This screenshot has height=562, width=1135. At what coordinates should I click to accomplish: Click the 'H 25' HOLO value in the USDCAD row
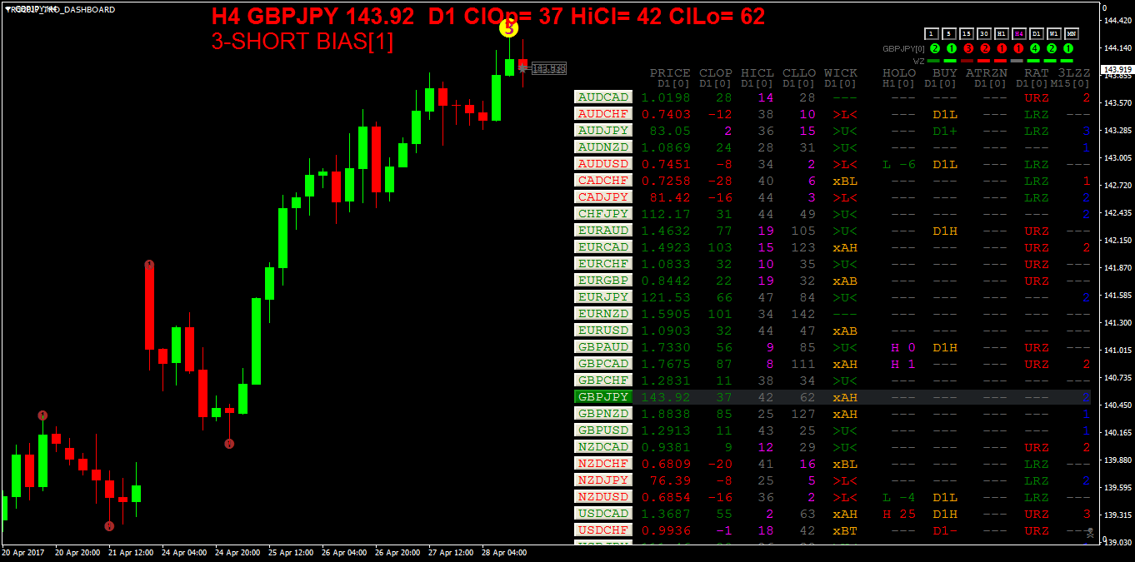pos(899,514)
